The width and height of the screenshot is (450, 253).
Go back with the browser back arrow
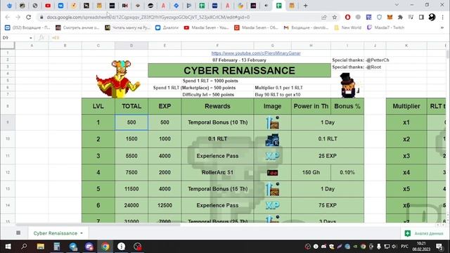coord(8,17)
